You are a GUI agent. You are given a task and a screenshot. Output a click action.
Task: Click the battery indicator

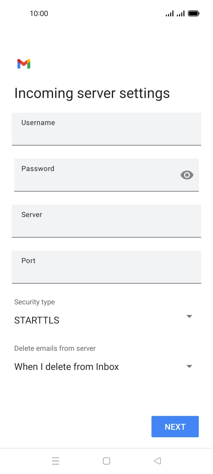[x=193, y=13]
